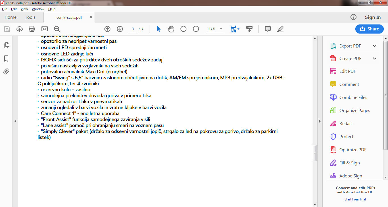The width and height of the screenshot is (388, 207).
Task: Click the fit page width icon
Action: tap(233, 29)
